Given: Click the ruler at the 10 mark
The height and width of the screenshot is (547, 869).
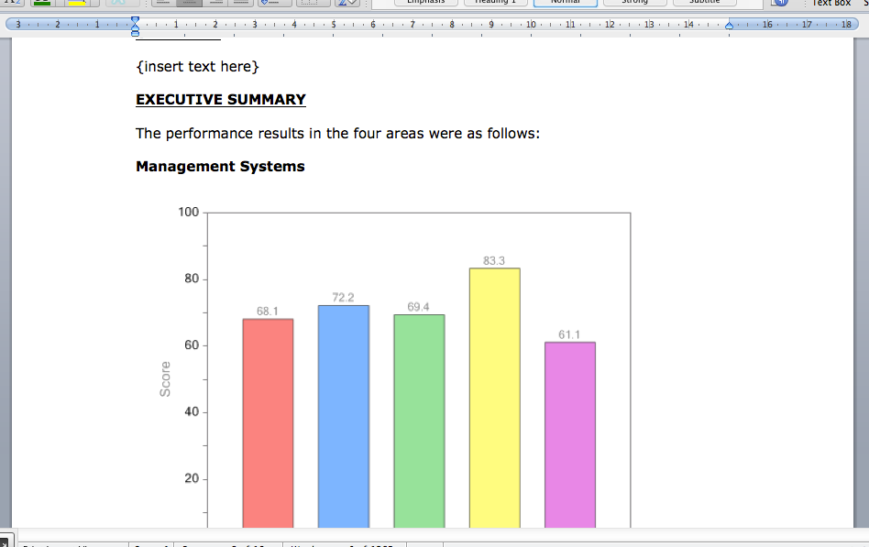Looking at the screenshot, I should click(531, 25).
